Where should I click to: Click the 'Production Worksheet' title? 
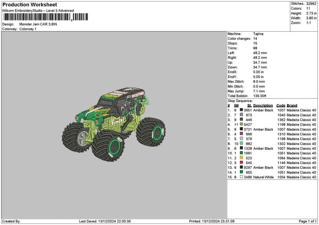tap(30, 4)
